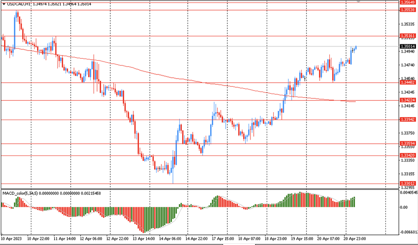Click the 20 Apr 23:00 time label

[355, 239]
